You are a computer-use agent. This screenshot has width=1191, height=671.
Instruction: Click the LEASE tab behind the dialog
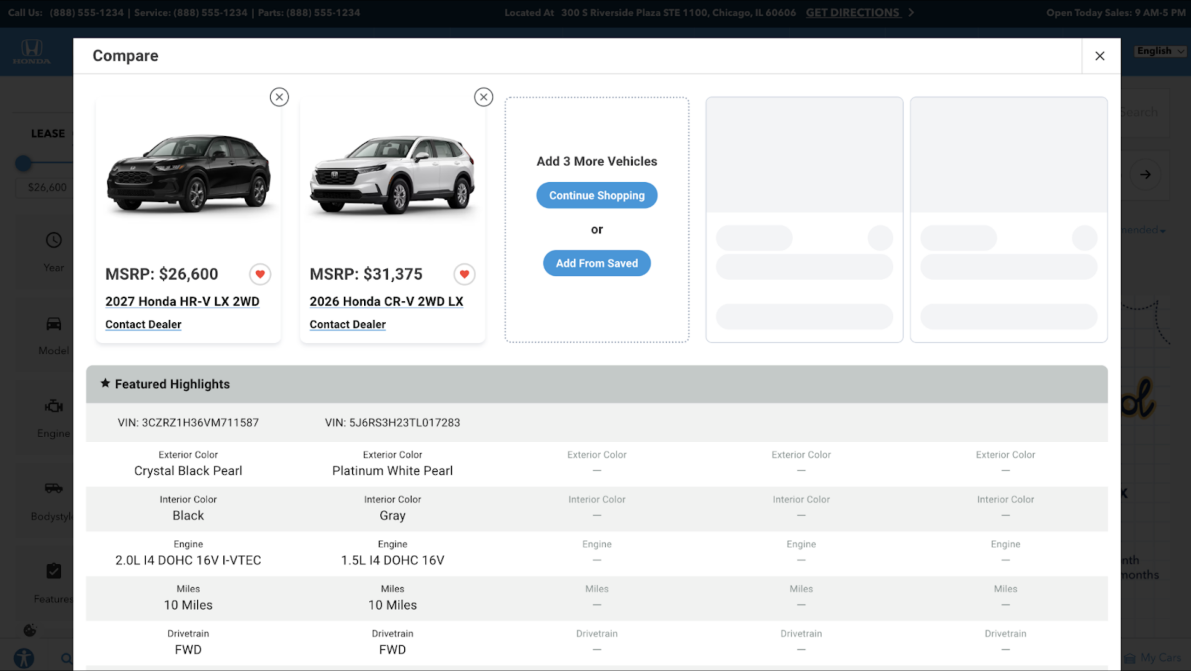[x=48, y=133]
